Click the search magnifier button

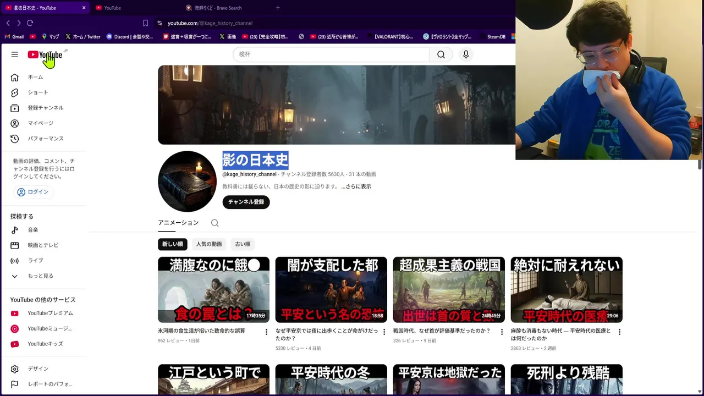pos(441,54)
